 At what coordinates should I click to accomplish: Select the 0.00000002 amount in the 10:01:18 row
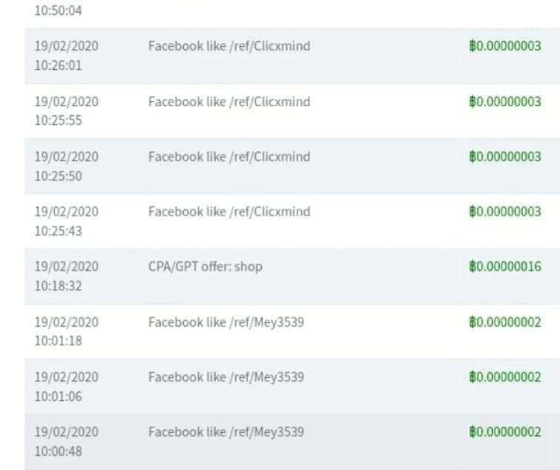(x=509, y=322)
